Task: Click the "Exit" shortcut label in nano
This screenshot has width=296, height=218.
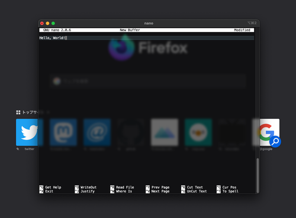Action: [49, 191]
